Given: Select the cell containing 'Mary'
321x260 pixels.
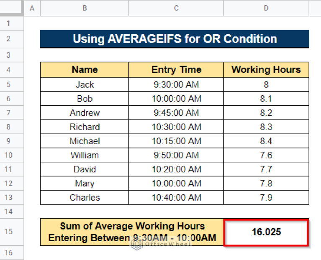Looking at the screenshot, I should coord(85,183).
